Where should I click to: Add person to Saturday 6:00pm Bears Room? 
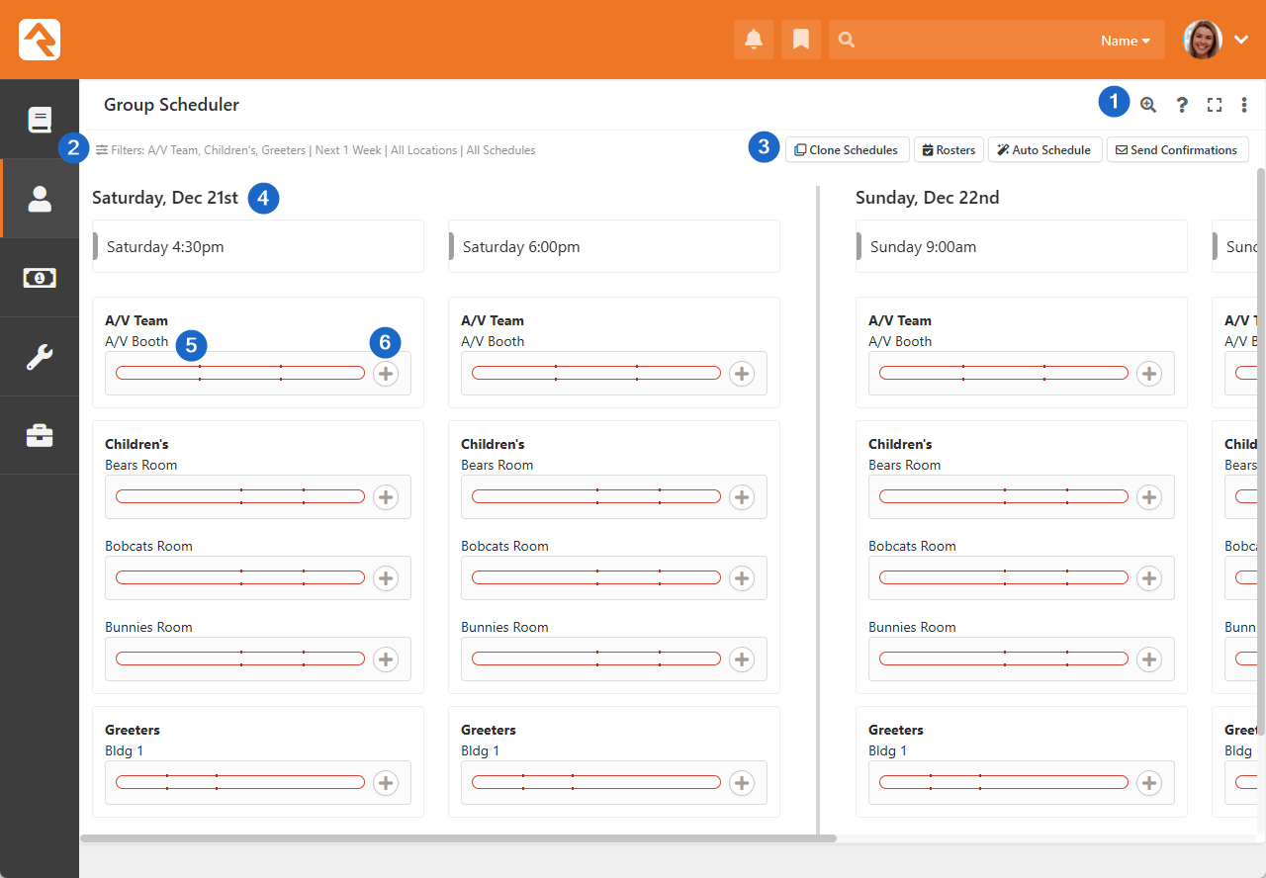(742, 496)
